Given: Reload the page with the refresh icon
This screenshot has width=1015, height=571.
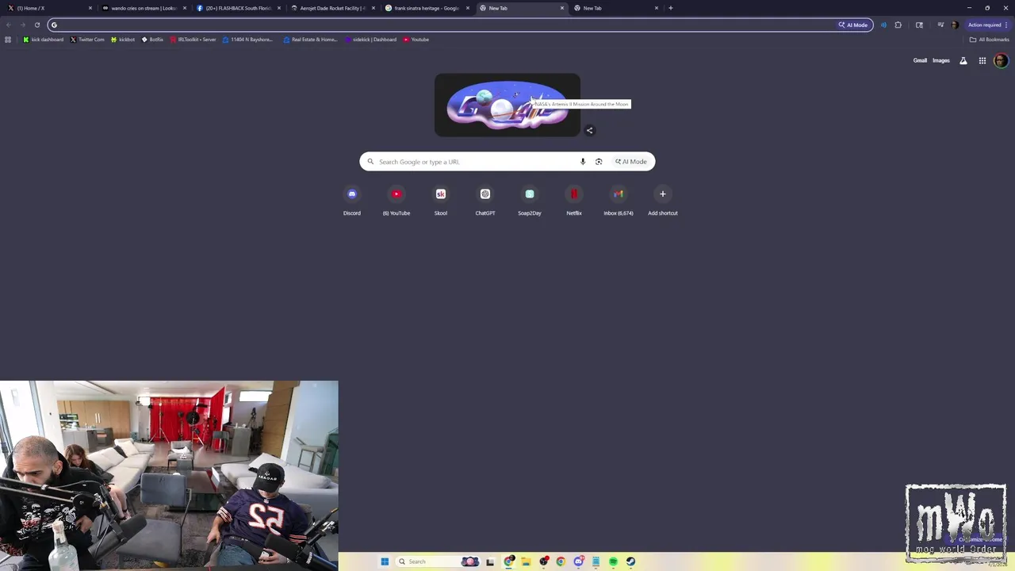Looking at the screenshot, I should [37, 25].
